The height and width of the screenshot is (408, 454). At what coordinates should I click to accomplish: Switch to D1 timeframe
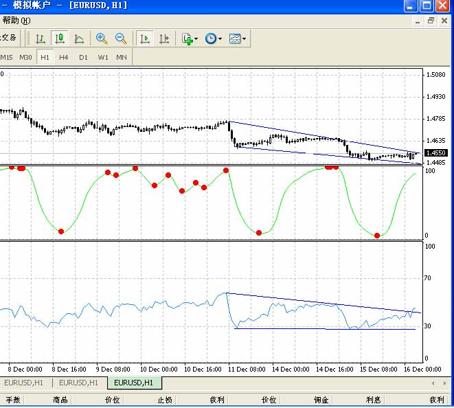click(83, 57)
